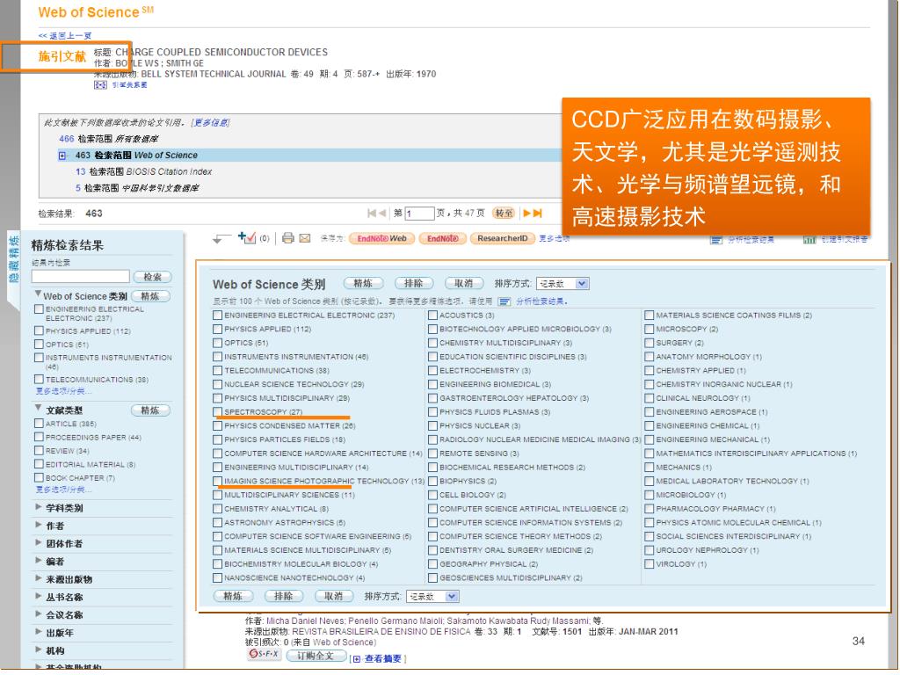Click the print icon in the results toolbar

(288, 238)
